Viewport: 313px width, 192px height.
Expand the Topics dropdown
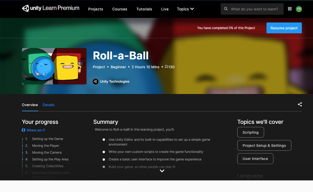point(185,9)
